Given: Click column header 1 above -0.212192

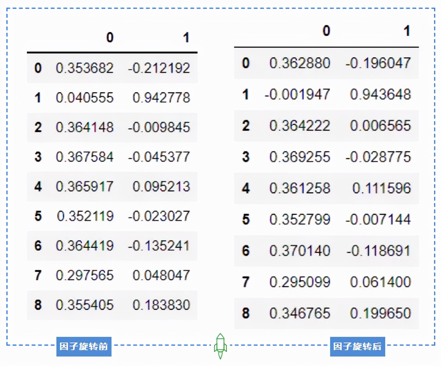Looking at the screenshot, I should tap(186, 38).
